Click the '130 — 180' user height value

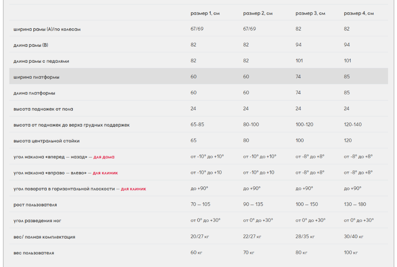pos(355,204)
